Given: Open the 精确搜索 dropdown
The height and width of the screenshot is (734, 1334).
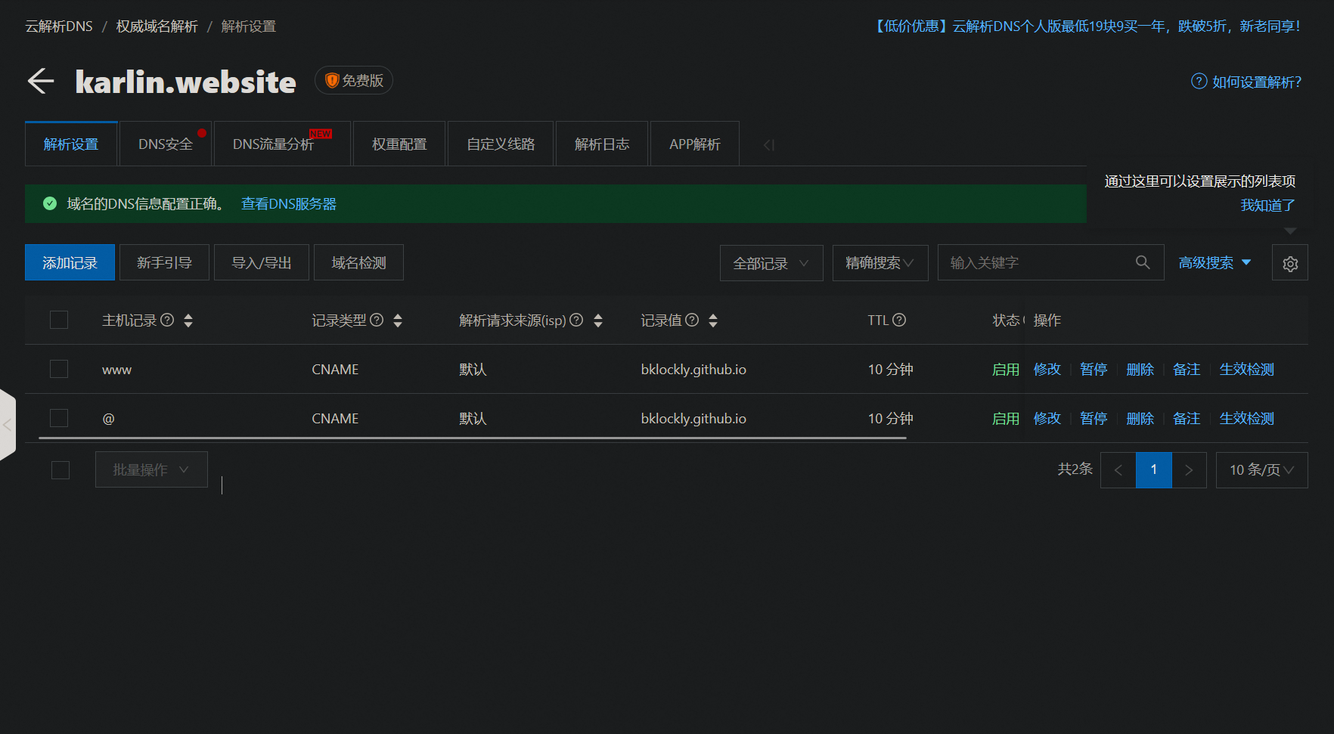Looking at the screenshot, I should coord(880,263).
